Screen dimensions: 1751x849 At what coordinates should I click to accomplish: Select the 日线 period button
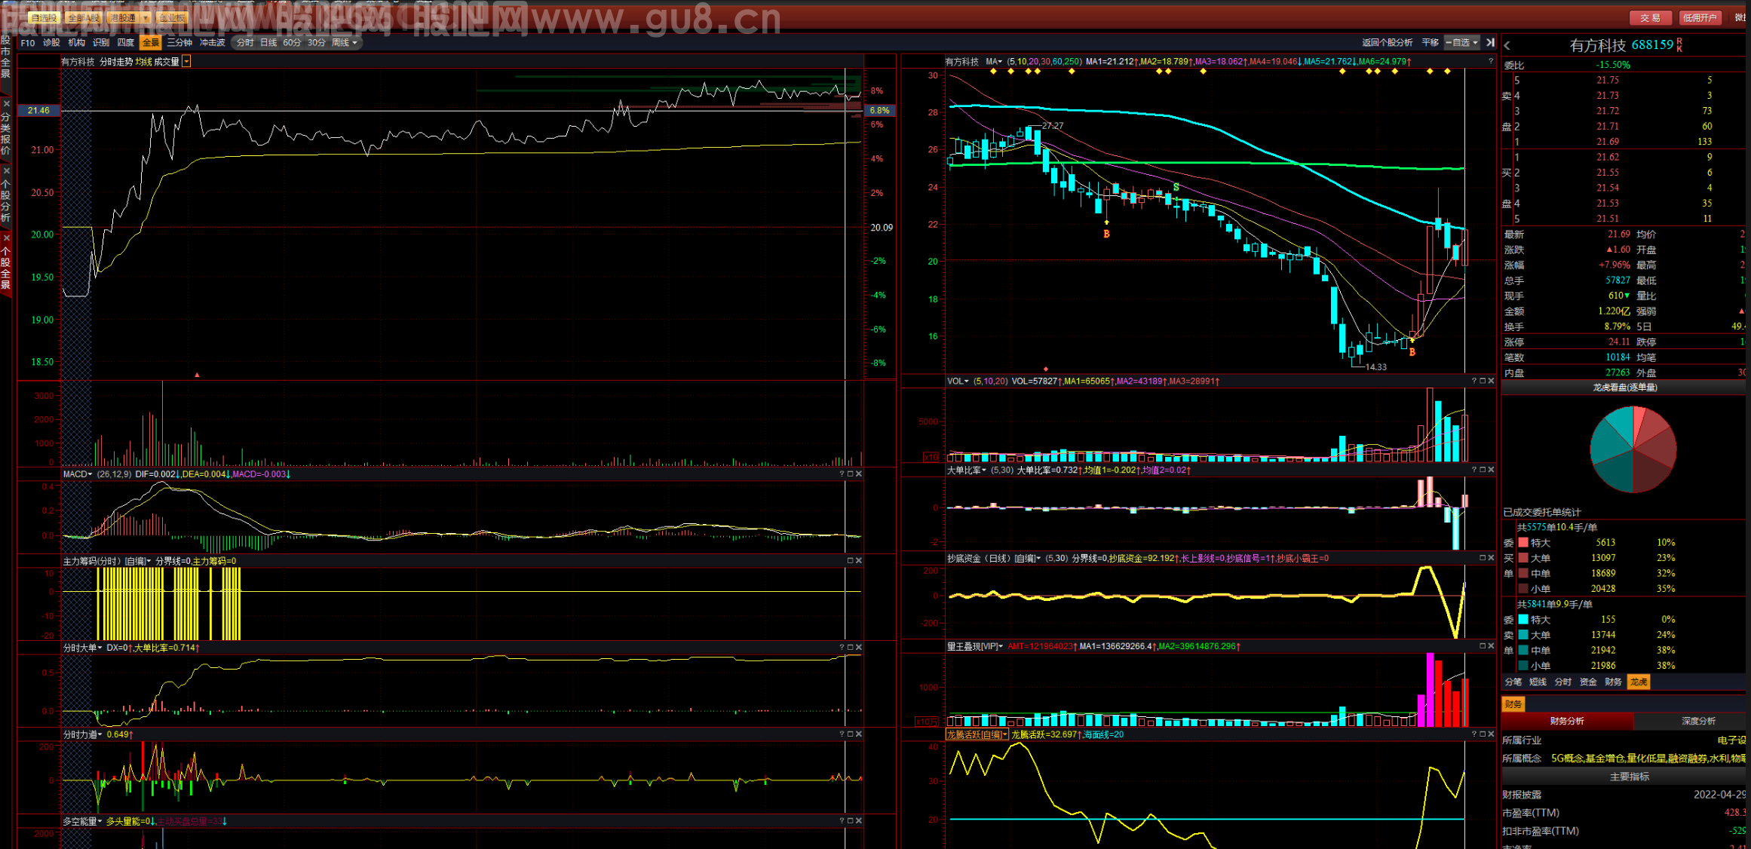[x=268, y=43]
